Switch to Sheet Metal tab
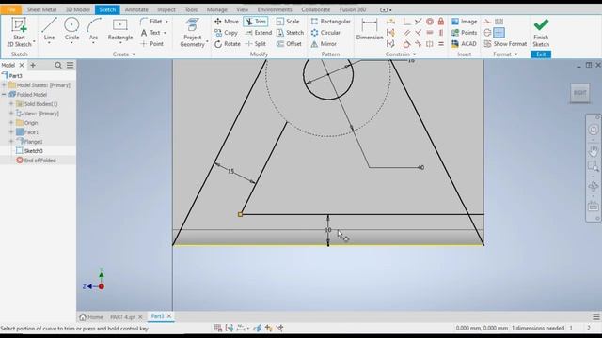The width and height of the screenshot is (602, 338). pyautogui.click(x=41, y=9)
